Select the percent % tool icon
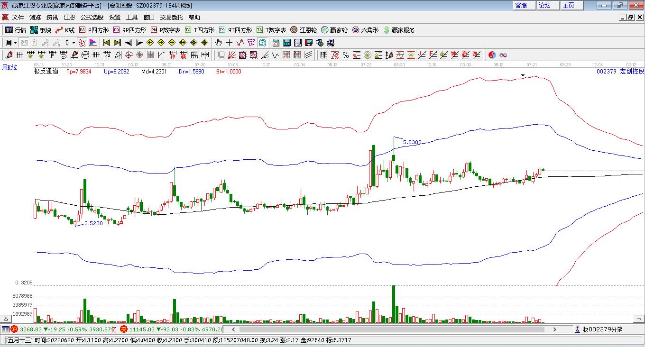This screenshot has width=645, height=347. 346,55
